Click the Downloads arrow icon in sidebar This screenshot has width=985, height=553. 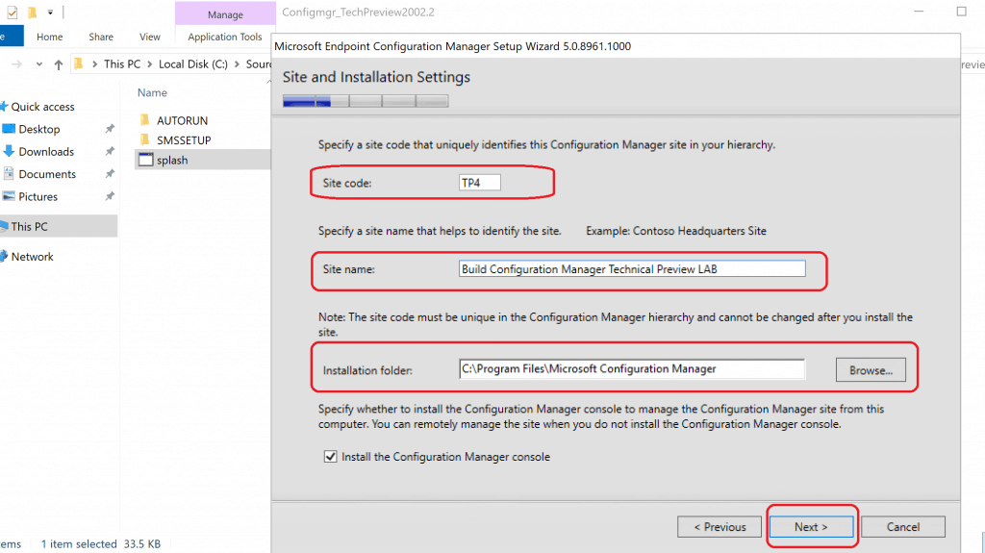point(9,152)
